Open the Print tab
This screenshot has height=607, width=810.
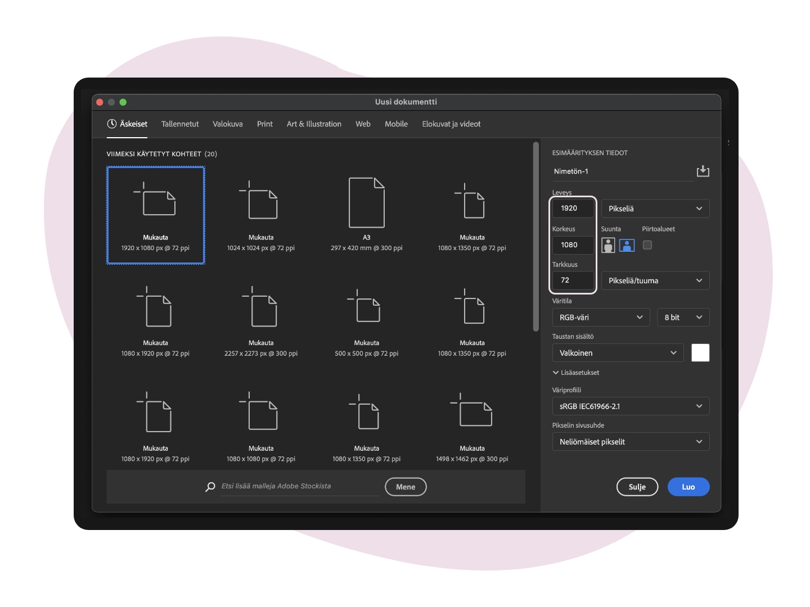(x=265, y=124)
